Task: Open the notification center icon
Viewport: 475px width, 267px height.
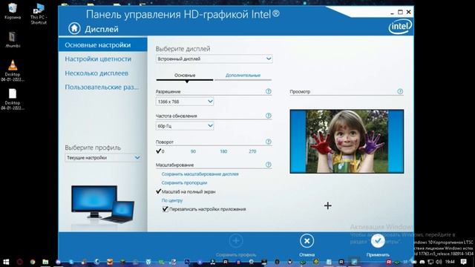Action: [463, 262]
